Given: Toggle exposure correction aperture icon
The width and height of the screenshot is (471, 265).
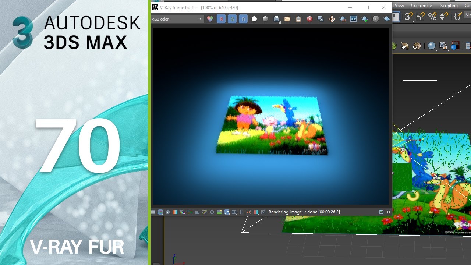Looking at the screenshot, I should 212,212.
